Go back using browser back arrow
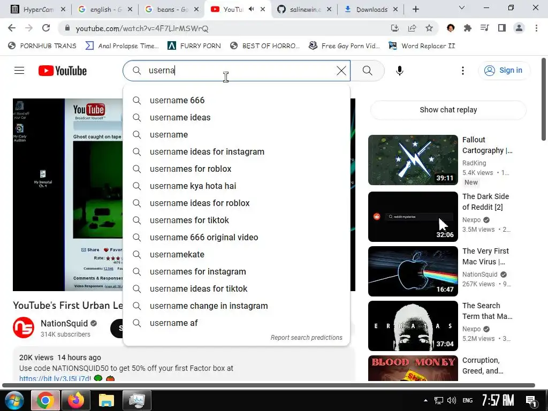The width and height of the screenshot is (548, 411). click(12, 28)
